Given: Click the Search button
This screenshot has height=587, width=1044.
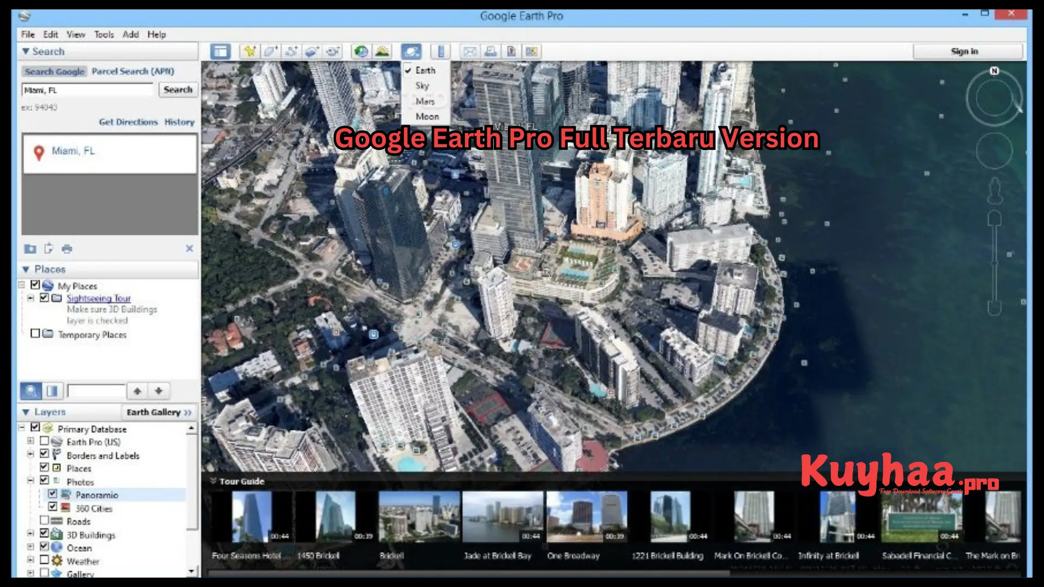Looking at the screenshot, I should click(x=178, y=90).
